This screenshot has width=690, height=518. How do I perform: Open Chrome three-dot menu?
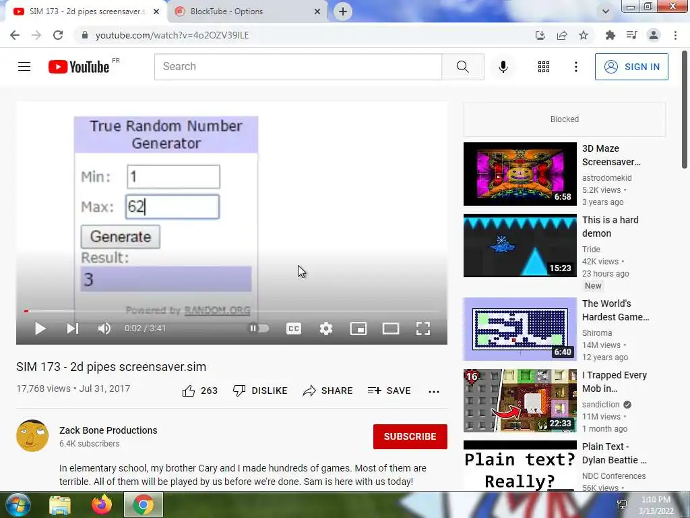coord(675,35)
